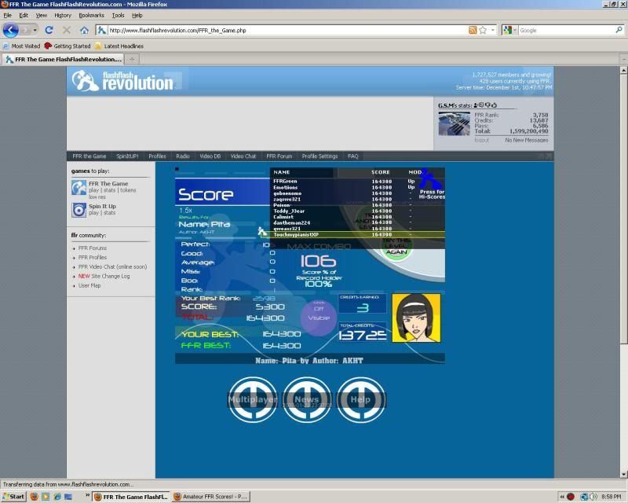Click the Stop loading X icon
The width and height of the screenshot is (628, 503).
click(x=67, y=30)
